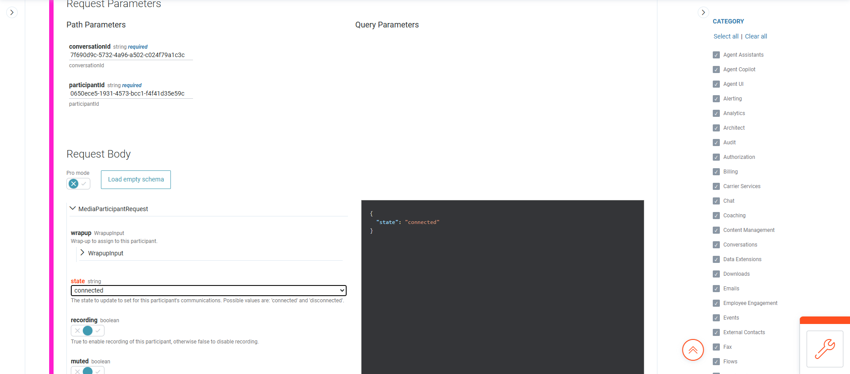Image resolution: width=850 pixels, height=374 pixels.
Task: Toggle the muted boolean switch
Action: [88, 370]
